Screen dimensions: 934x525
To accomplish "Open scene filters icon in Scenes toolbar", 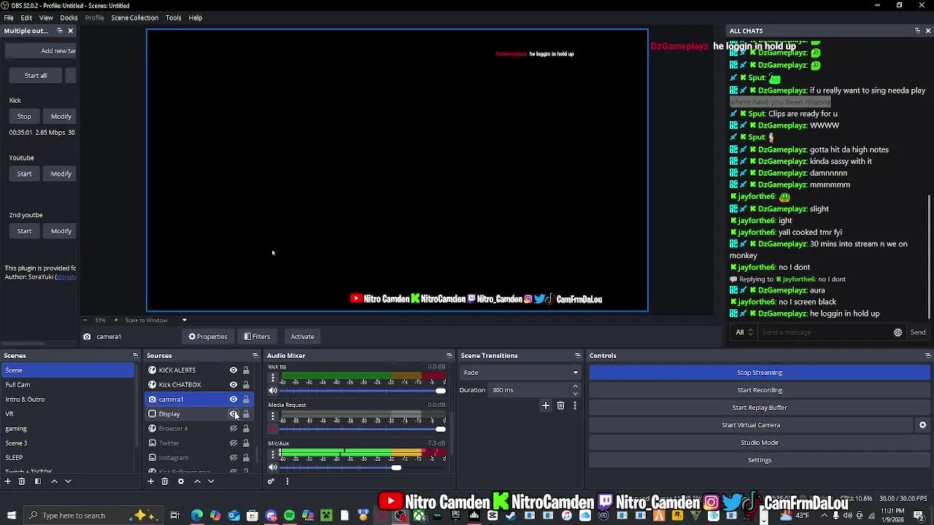I will point(38,481).
